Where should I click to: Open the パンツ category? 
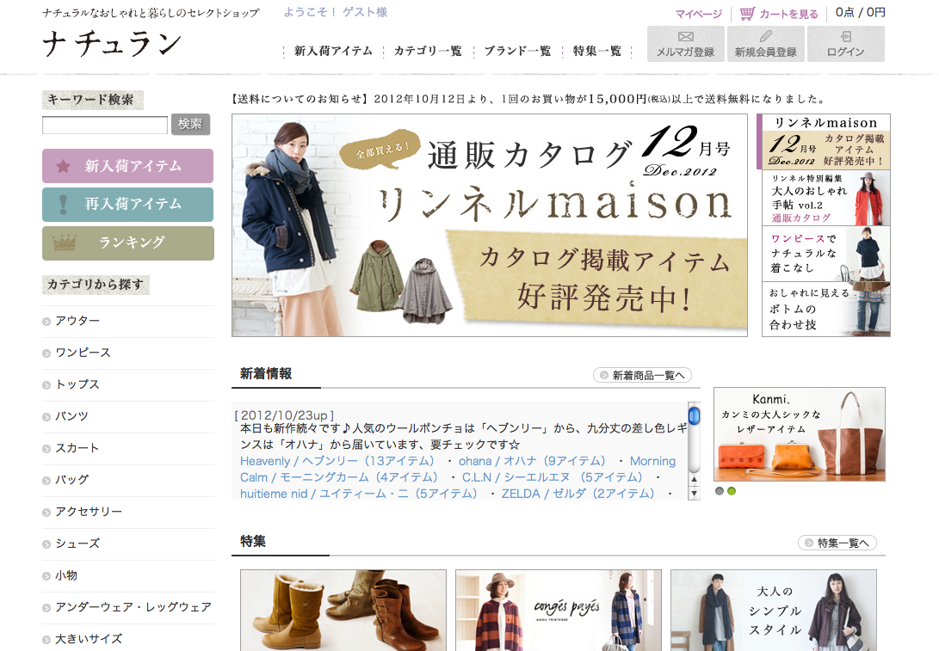pos(71,416)
